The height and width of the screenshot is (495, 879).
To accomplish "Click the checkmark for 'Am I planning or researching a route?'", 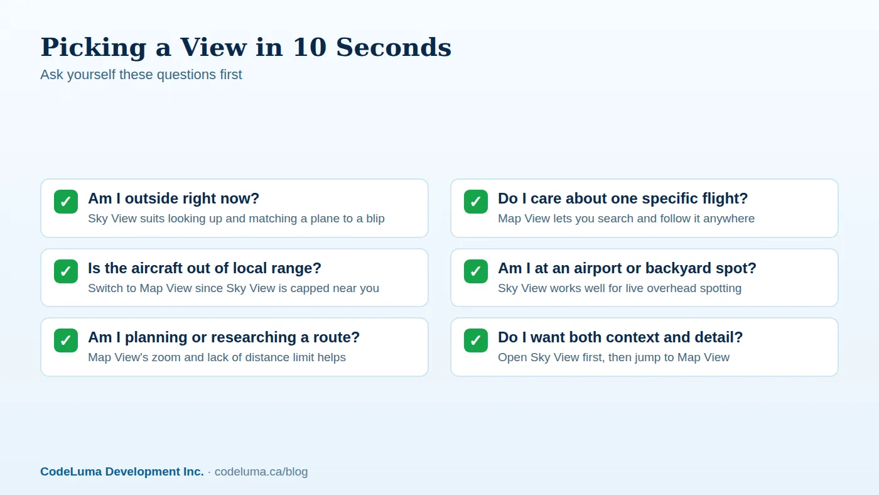I will coord(66,340).
